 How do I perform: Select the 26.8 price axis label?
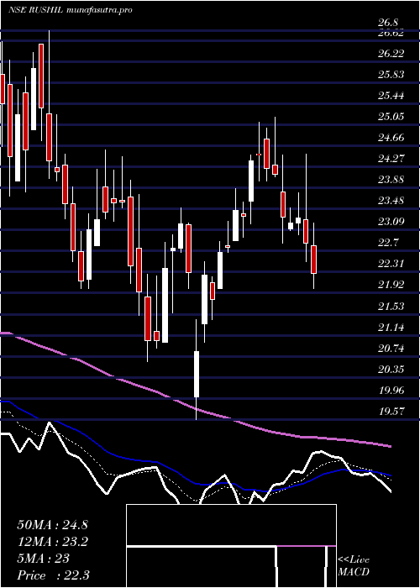point(388,23)
